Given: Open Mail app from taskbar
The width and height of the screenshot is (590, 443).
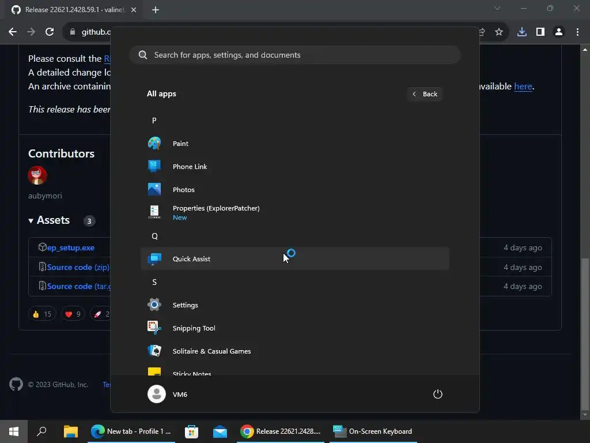Looking at the screenshot, I should pyautogui.click(x=220, y=431).
